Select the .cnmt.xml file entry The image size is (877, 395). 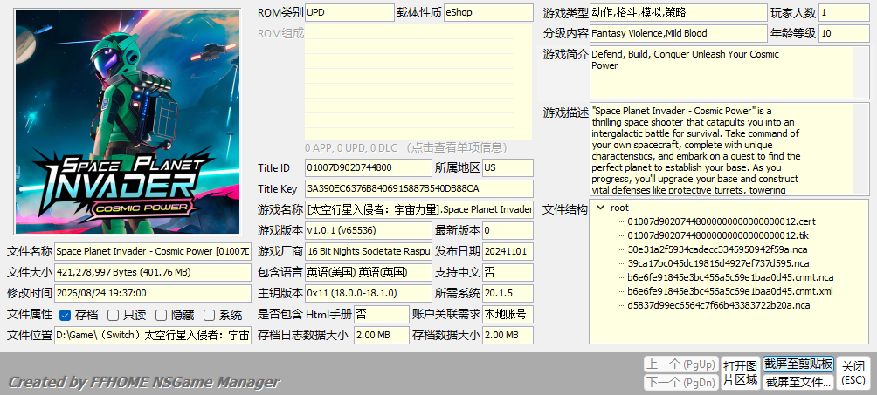[730, 291]
